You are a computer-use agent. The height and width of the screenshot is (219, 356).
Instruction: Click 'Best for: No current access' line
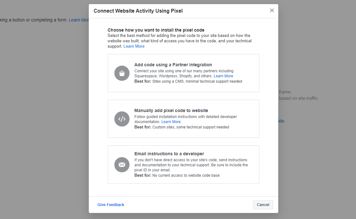[x=177, y=175]
